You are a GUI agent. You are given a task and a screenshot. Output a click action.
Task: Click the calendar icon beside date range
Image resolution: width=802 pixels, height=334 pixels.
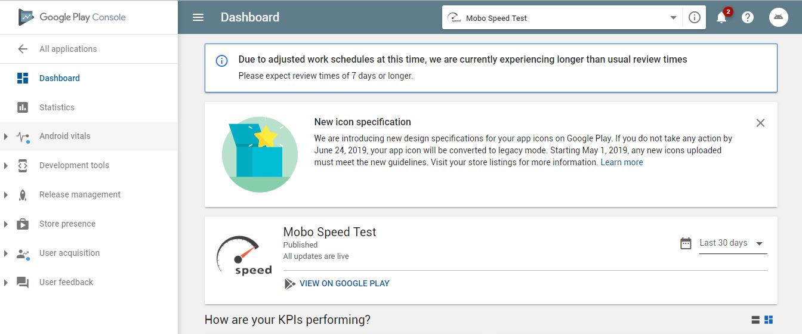coord(686,243)
